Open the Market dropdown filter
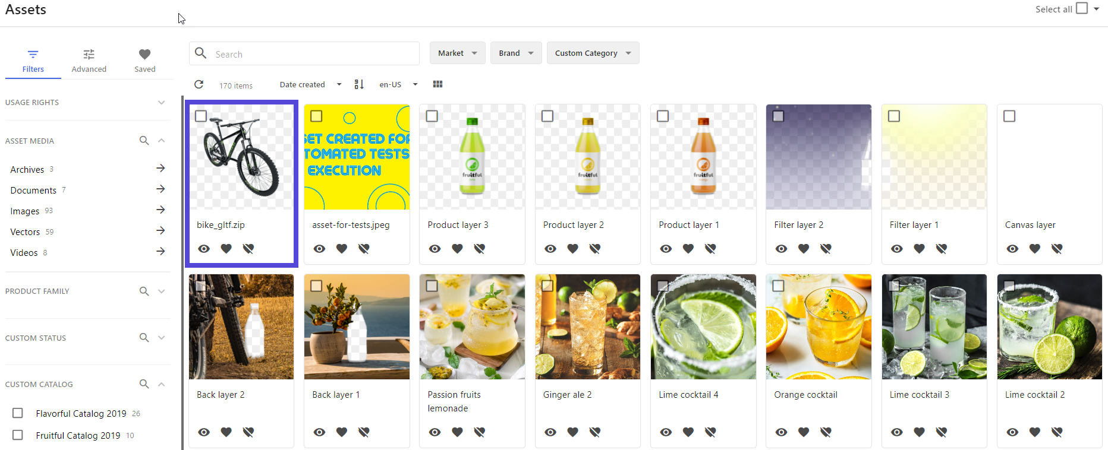This screenshot has height=450, width=1108. pos(457,53)
